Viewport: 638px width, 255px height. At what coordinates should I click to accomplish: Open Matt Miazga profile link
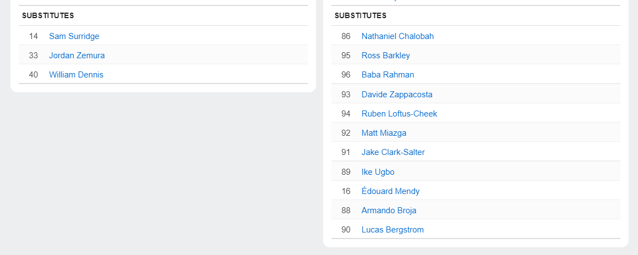pos(384,133)
